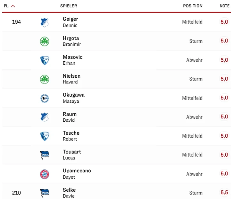This screenshot has height=199, width=234.
Task: Click the Greuther Fürth crest beside Hrgota
Action: pos(45,41)
